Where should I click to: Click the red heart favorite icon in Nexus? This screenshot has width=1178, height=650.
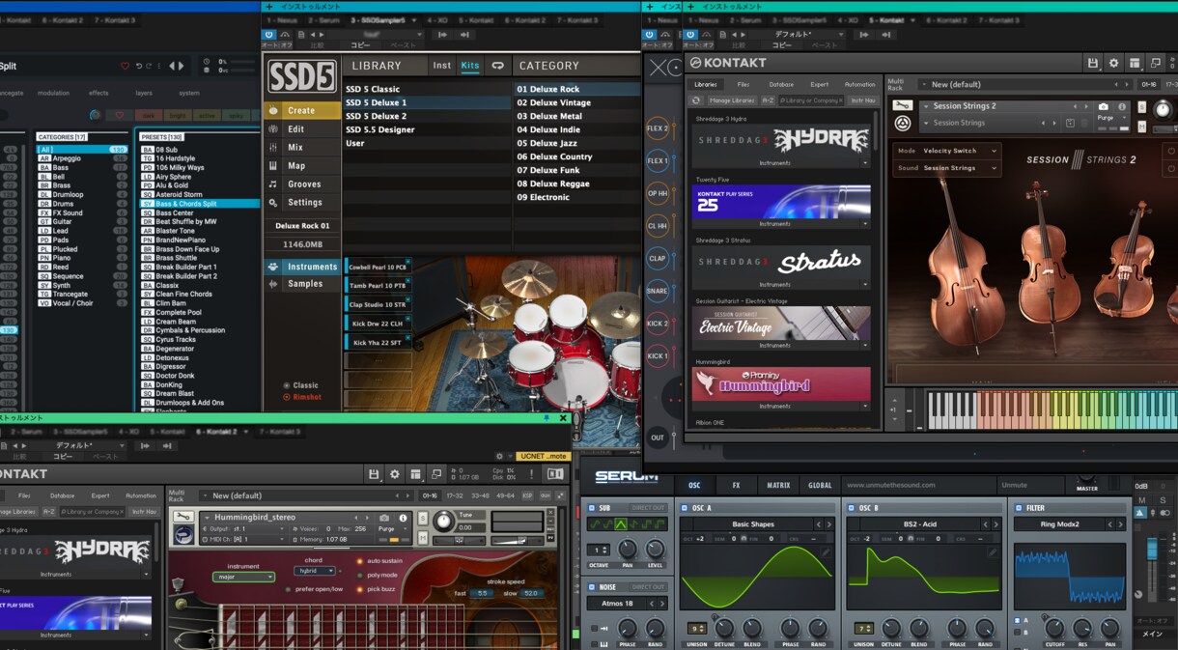(125, 66)
